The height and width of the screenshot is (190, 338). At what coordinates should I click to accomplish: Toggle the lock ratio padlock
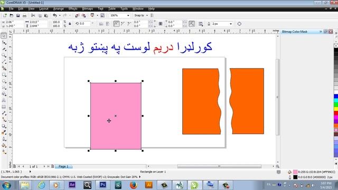point(70,24)
